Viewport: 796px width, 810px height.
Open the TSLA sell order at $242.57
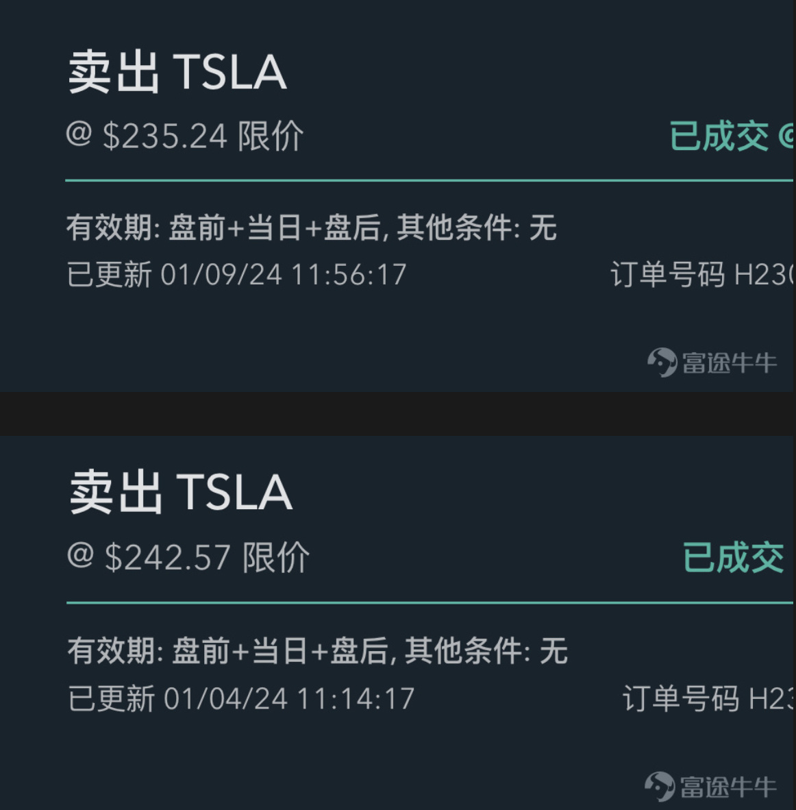(397, 622)
